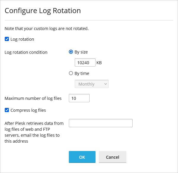Click the Maximum number of log files field
The image size is (178, 173).
(x=79, y=98)
